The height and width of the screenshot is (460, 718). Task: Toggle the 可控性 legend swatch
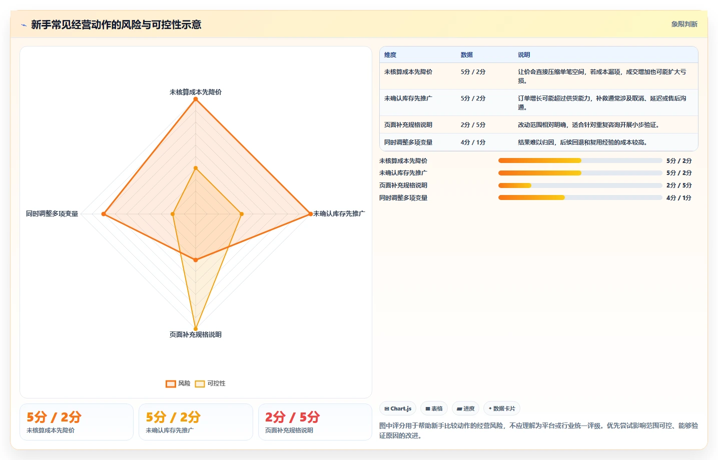(x=200, y=383)
